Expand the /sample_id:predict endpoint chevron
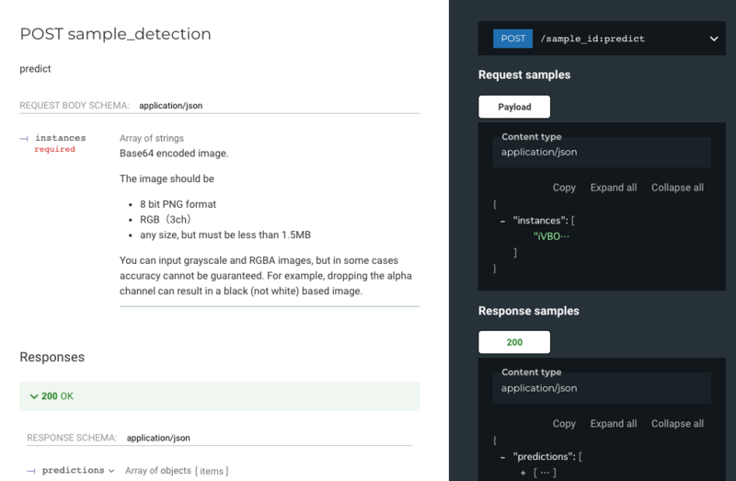Screen dimensions: 736x481 714,39
